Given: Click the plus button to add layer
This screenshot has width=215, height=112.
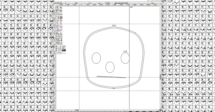Looking at the screenshot, I should click(60, 52).
